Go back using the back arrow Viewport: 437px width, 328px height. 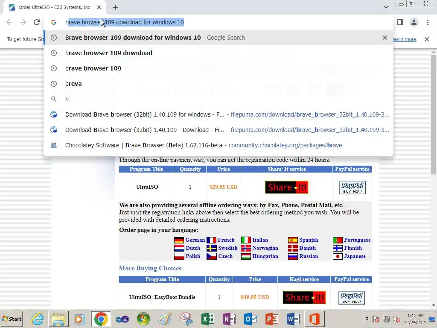click(x=9, y=22)
